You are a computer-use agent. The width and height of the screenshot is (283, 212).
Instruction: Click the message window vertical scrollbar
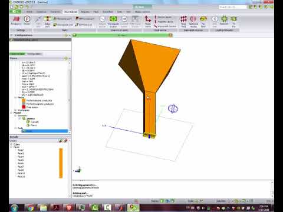click(272, 189)
